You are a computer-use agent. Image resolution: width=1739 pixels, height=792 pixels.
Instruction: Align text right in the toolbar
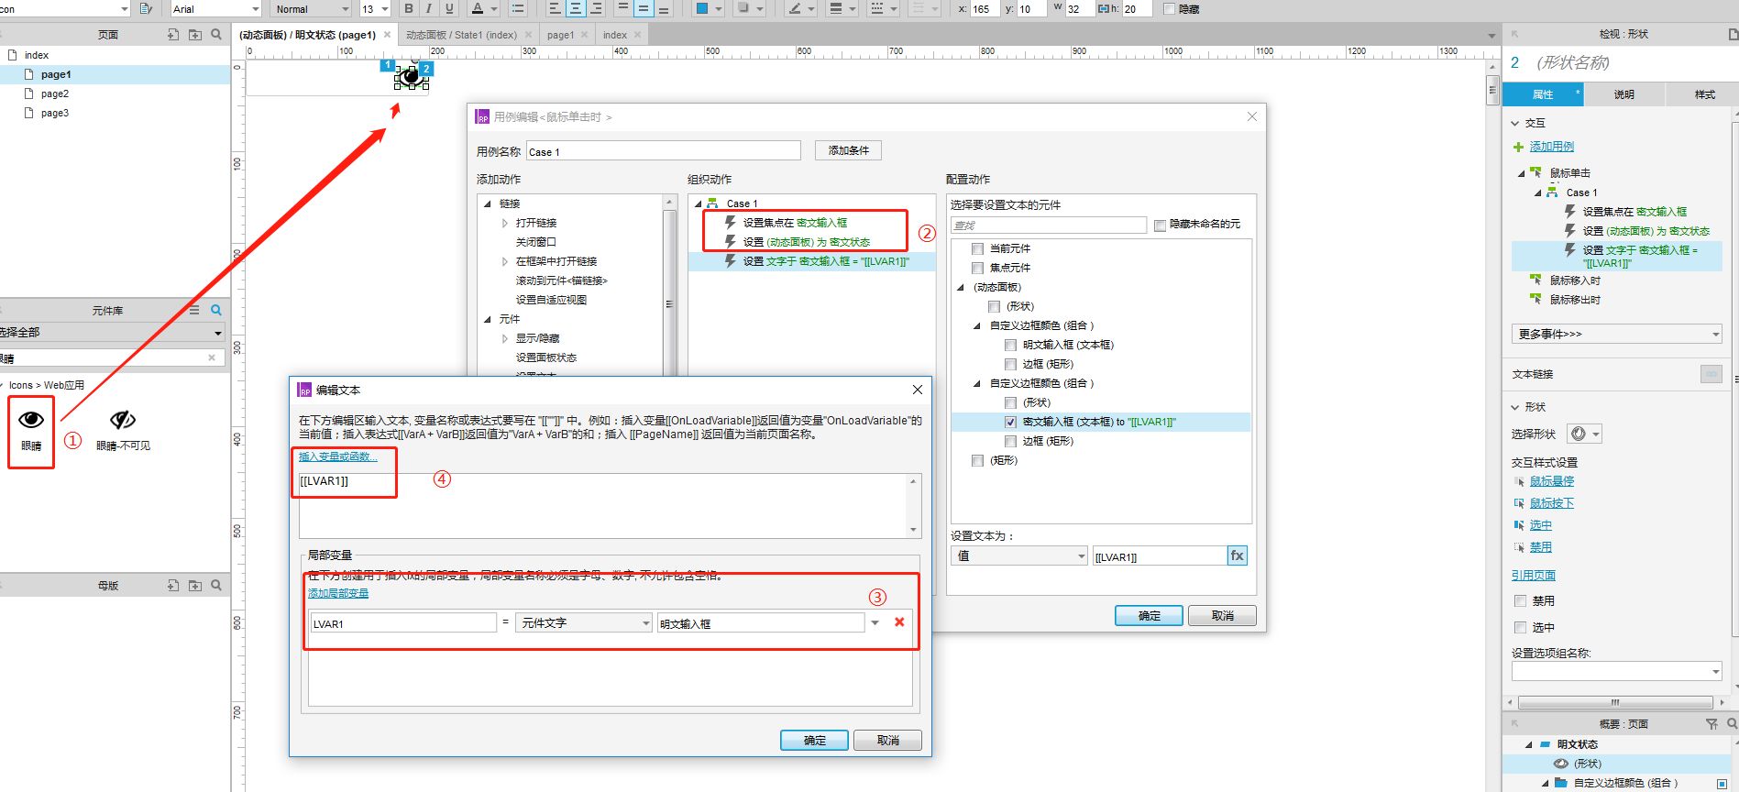coord(597,8)
